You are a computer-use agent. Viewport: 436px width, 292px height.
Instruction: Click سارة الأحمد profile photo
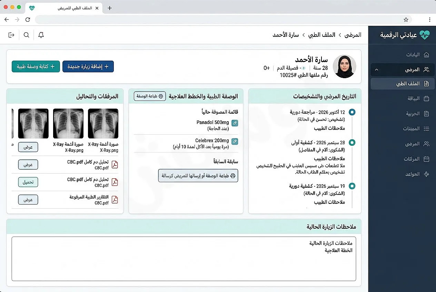click(x=344, y=66)
